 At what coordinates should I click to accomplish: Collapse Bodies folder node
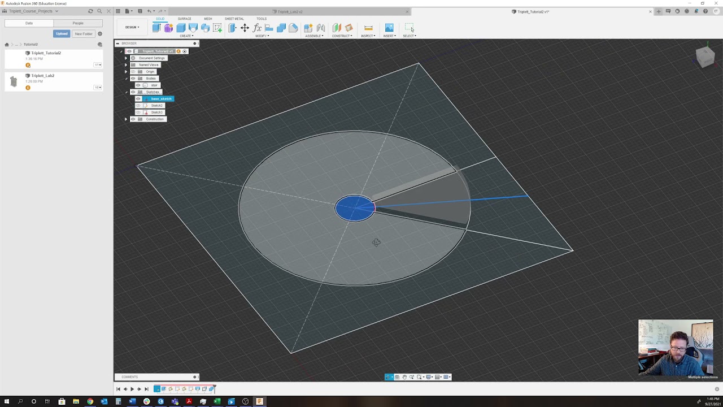pyautogui.click(x=126, y=79)
